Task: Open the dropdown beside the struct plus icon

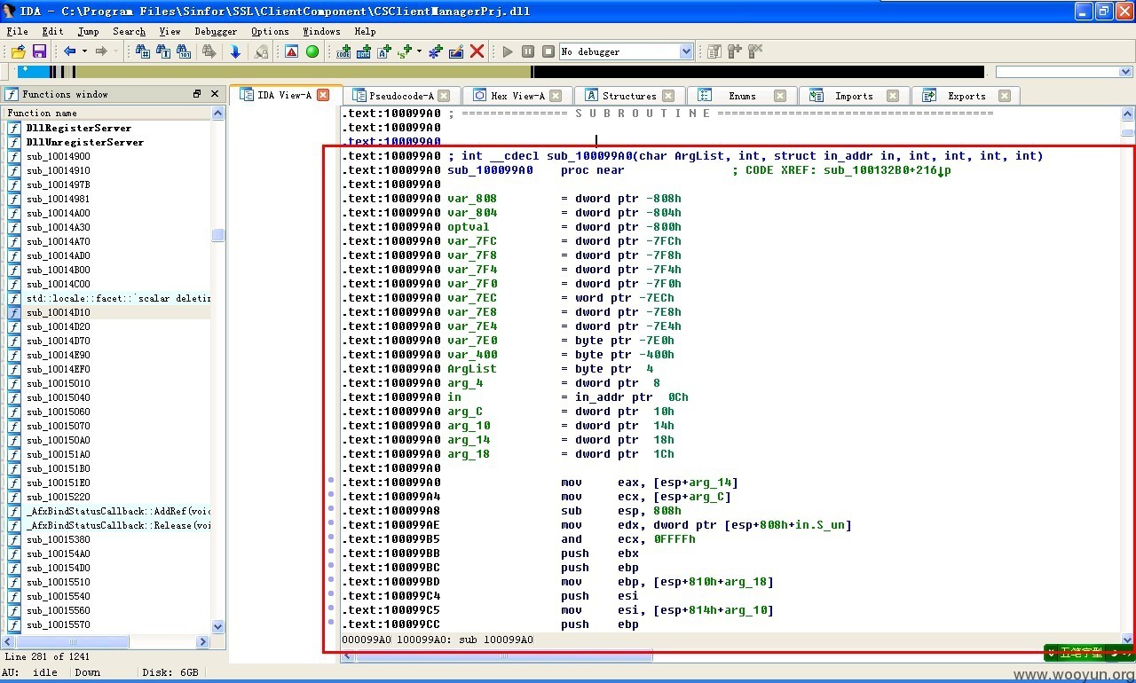Action: click(x=419, y=51)
